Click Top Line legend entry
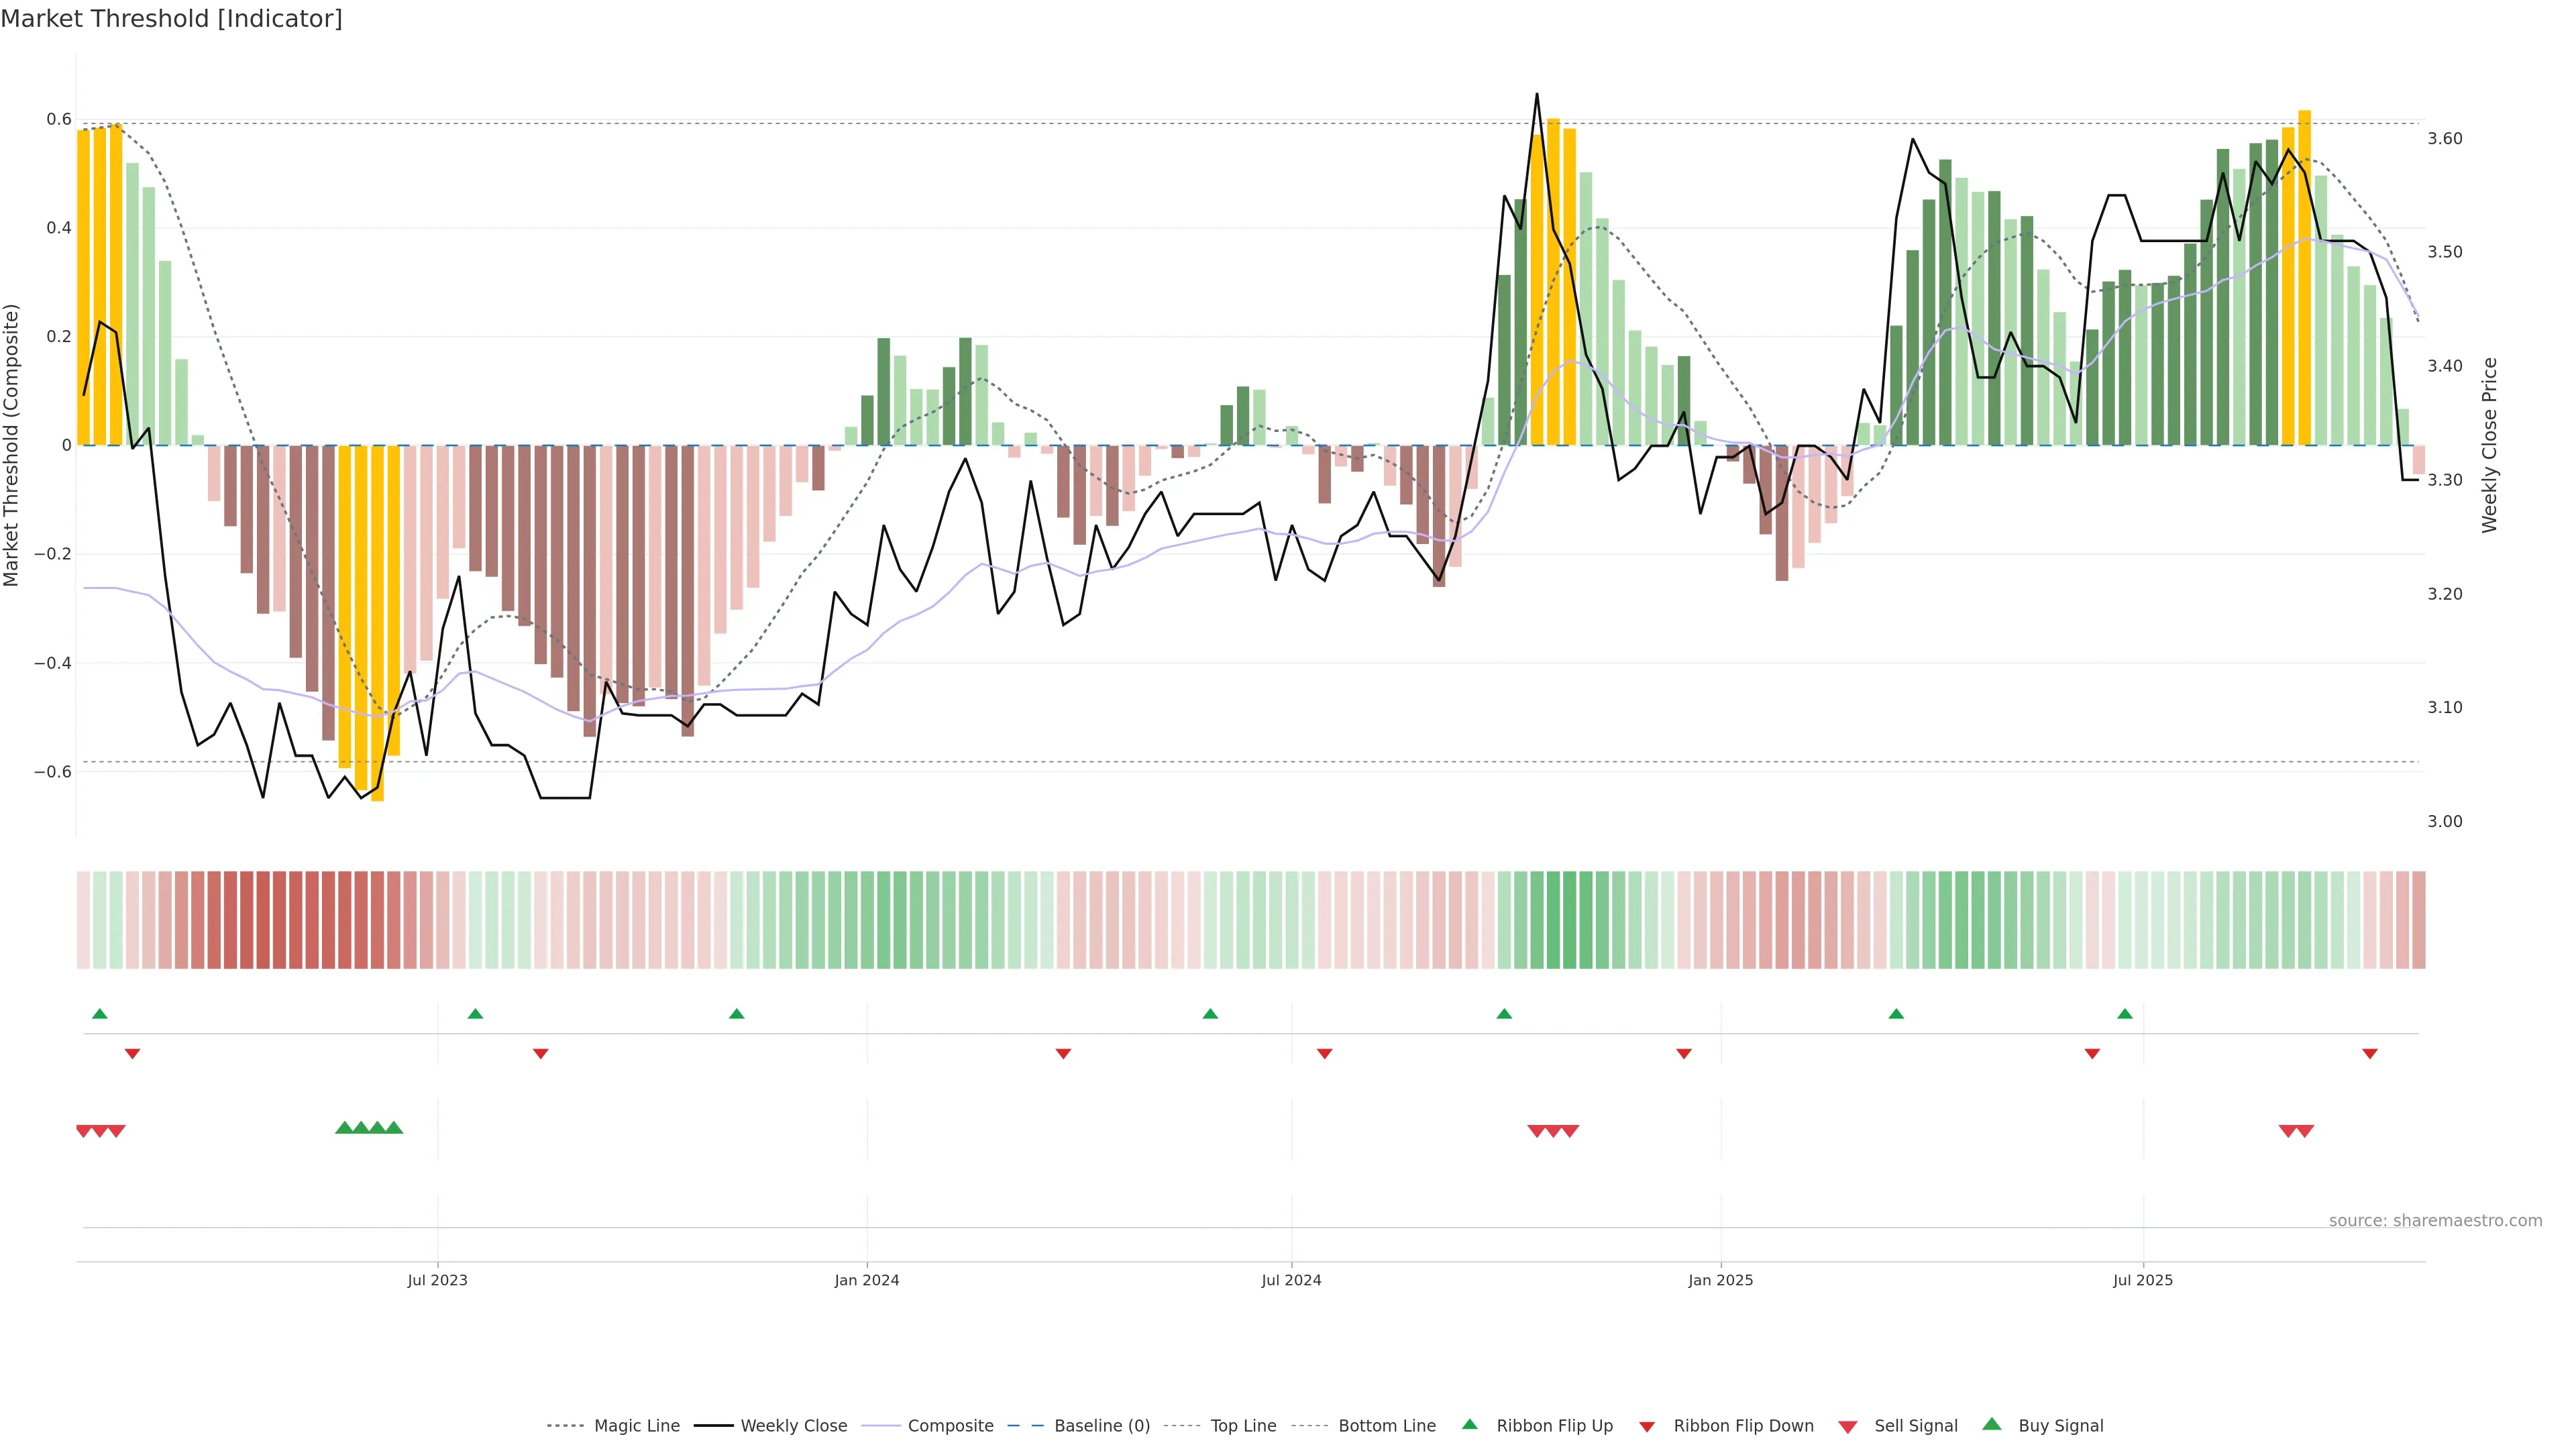Image resolution: width=2576 pixels, height=1449 pixels. point(1243,1426)
